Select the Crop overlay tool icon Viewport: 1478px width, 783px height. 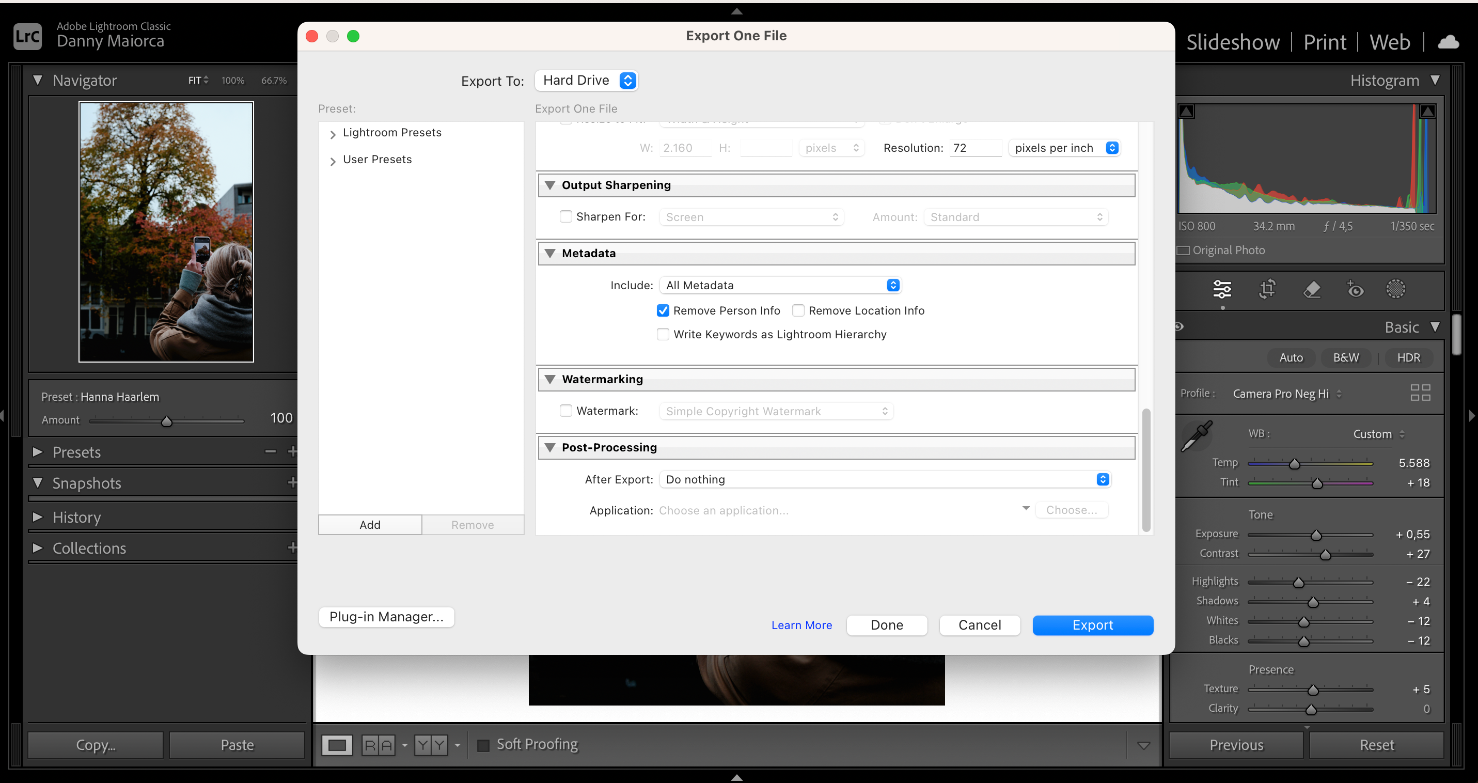click(x=1267, y=289)
